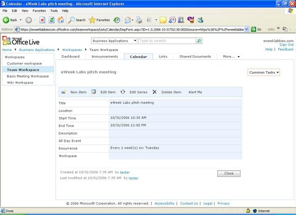Click the Home breadcrumb link
Viewport: 296px width, 215px height.
coord(7,50)
